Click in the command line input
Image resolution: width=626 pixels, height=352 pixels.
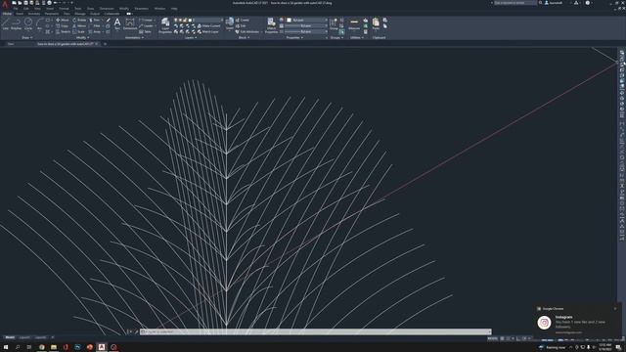coord(315,331)
